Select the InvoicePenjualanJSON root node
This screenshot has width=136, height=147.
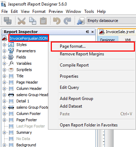click(x=29, y=38)
